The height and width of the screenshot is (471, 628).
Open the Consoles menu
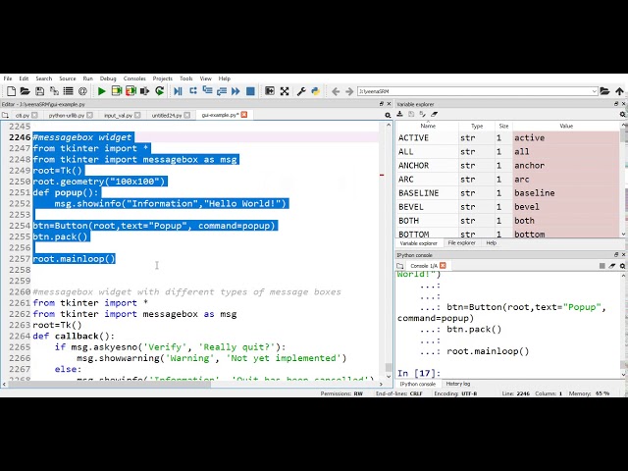pyautogui.click(x=134, y=78)
